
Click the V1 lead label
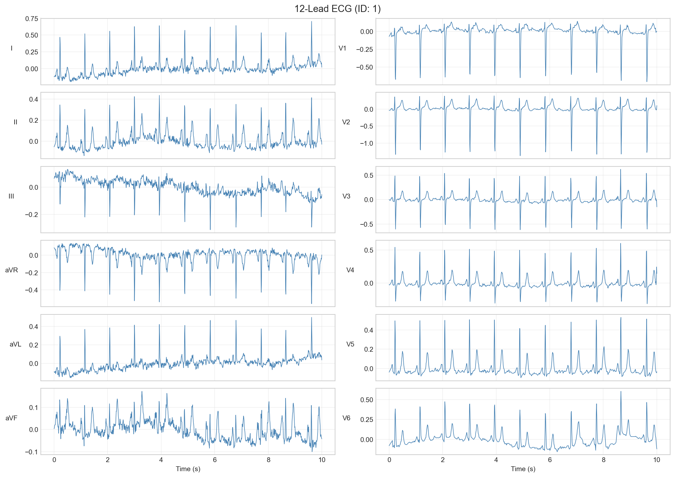click(342, 49)
